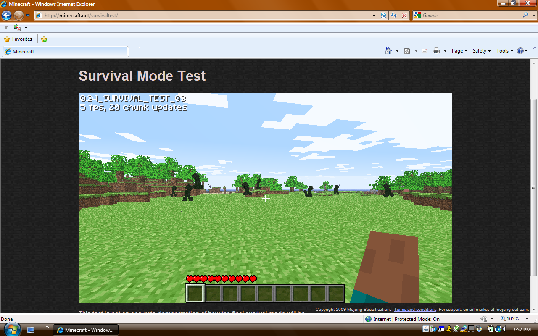Click the 7:52 PM system clock
Viewport: 538px width, 336px height.
click(x=522, y=330)
